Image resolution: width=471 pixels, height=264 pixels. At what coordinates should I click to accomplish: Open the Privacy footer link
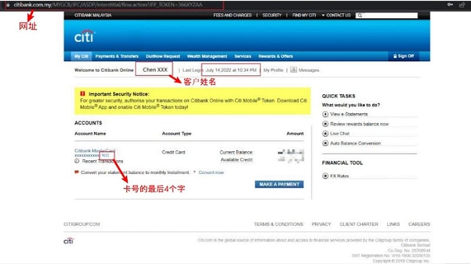321,225
